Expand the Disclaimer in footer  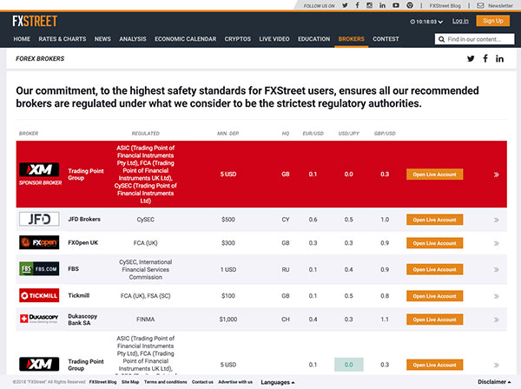494,382
